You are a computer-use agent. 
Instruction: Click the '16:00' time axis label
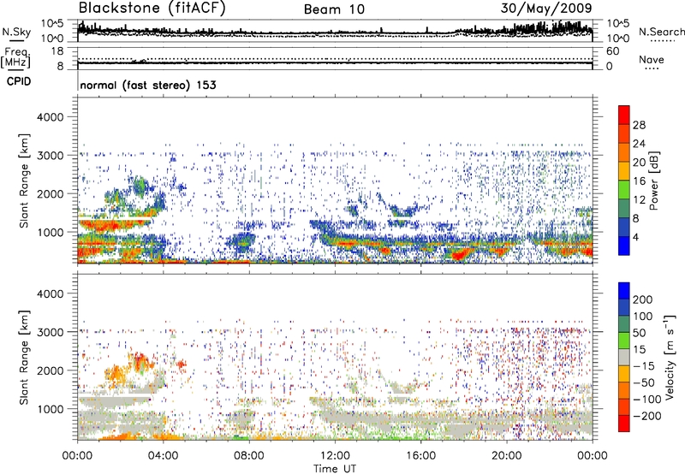click(x=420, y=456)
